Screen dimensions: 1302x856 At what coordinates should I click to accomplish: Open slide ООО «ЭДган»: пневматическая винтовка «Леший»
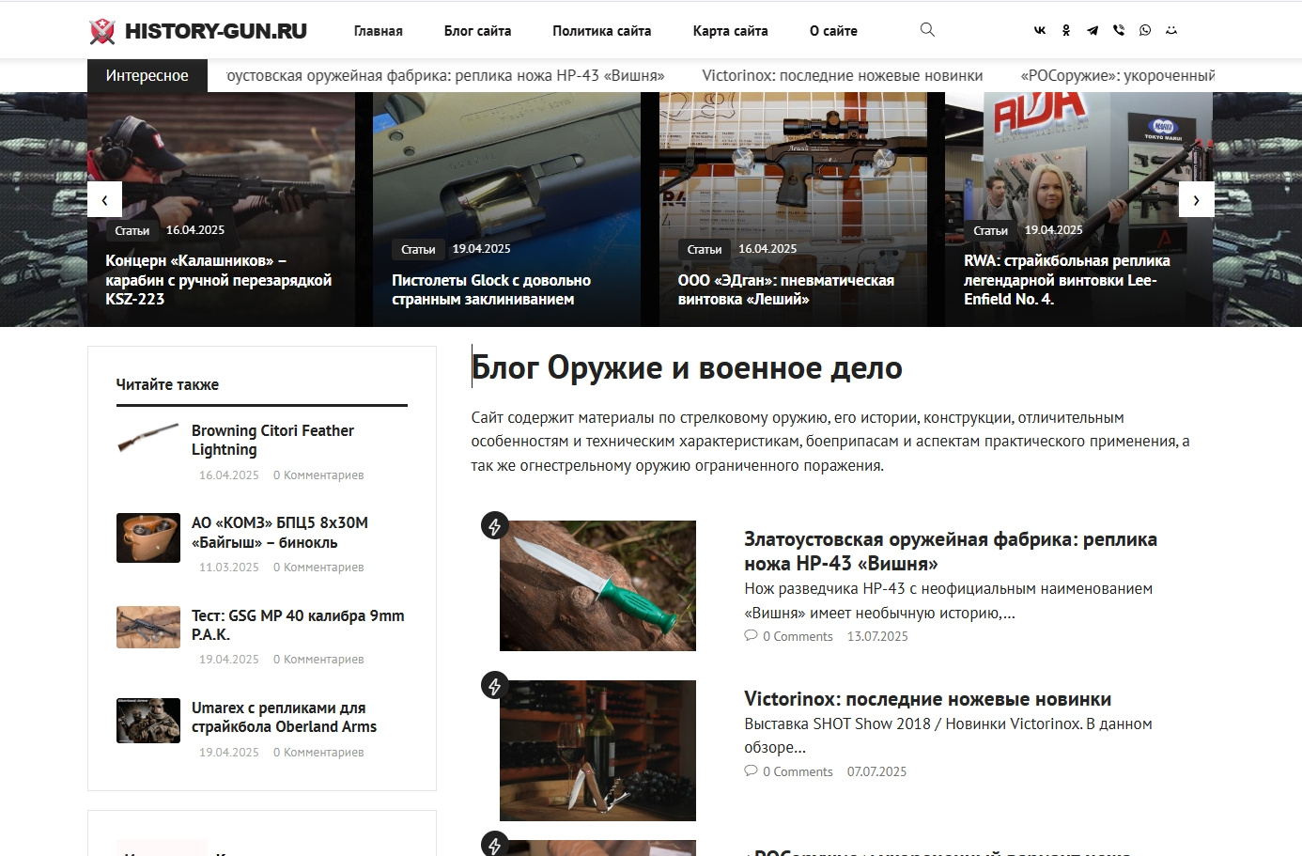point(786,289)
